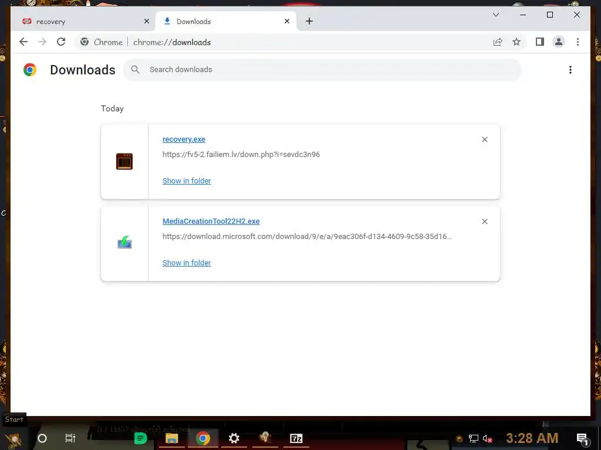Open the Start button on taskbar
The width and height of the screenshot is (601, 450).
point(13,438)
